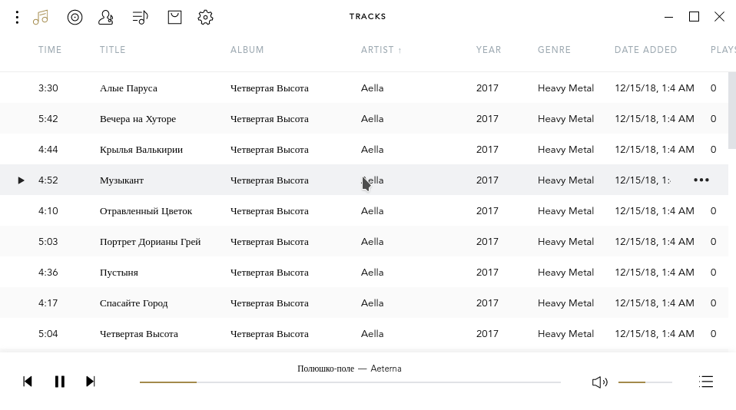The height and width of the screenshot is (410, 736).
Task: Sort by the DATE ADDED column header
Action: tap(646, 50)
